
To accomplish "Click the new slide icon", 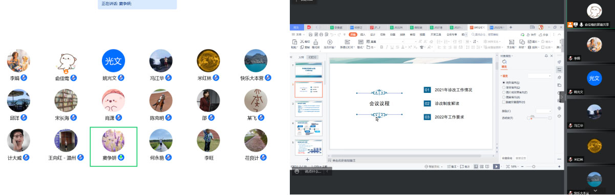I will tap(347, 42).
